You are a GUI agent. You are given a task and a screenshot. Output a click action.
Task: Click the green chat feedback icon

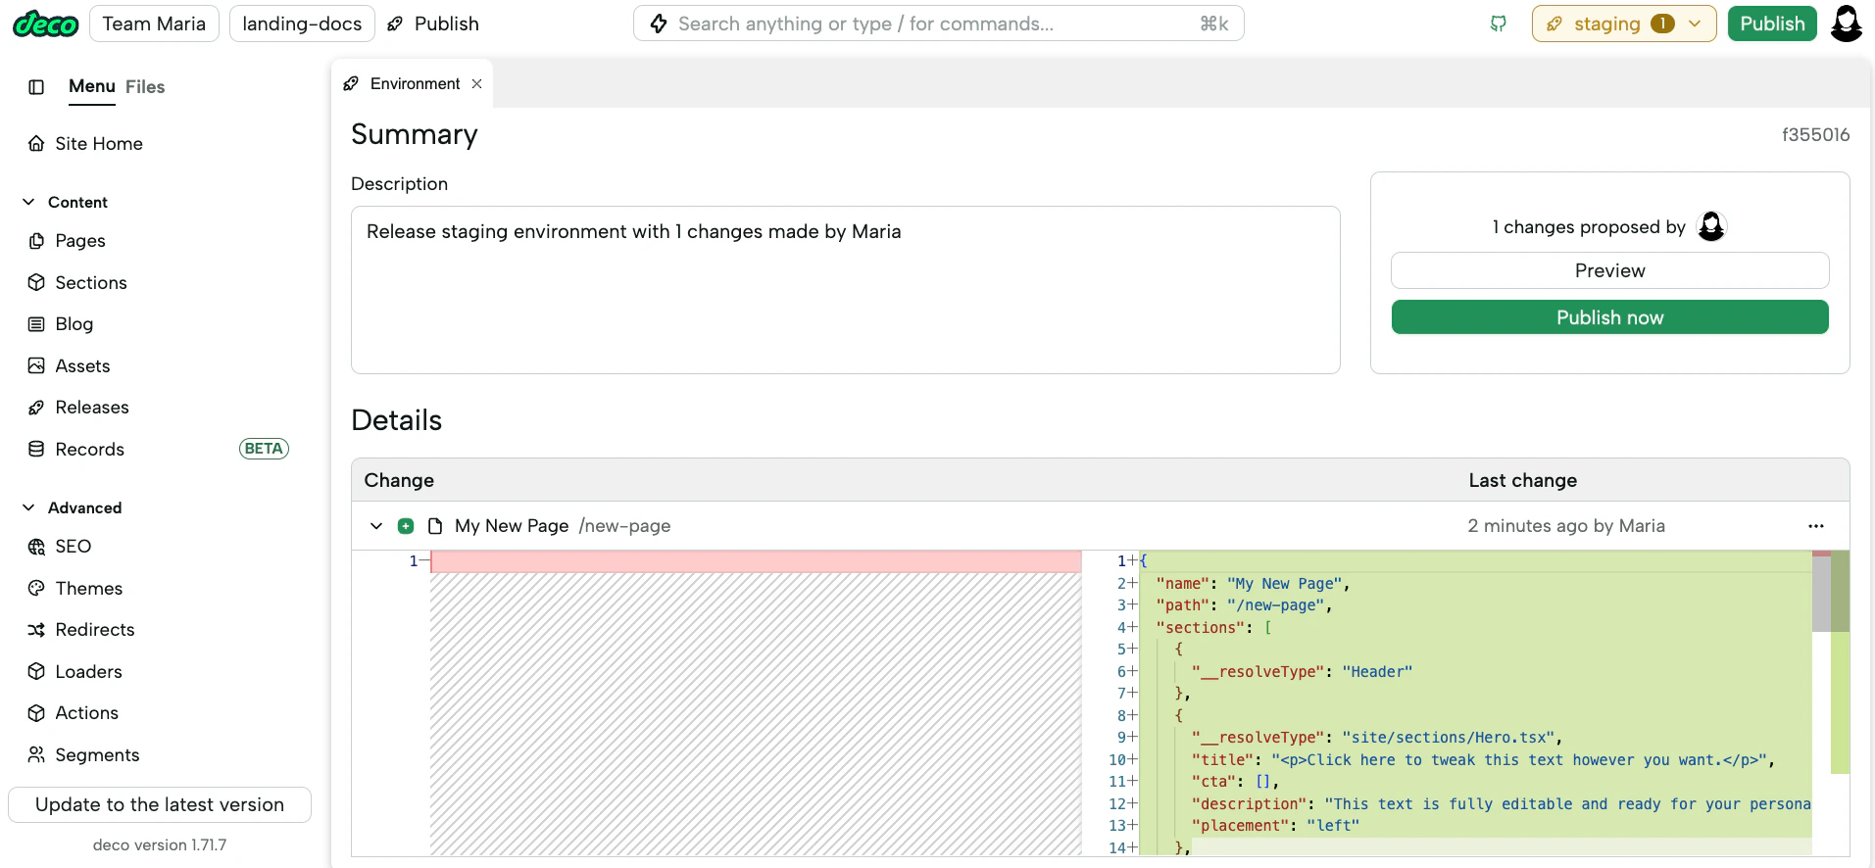coord(1498,24)
